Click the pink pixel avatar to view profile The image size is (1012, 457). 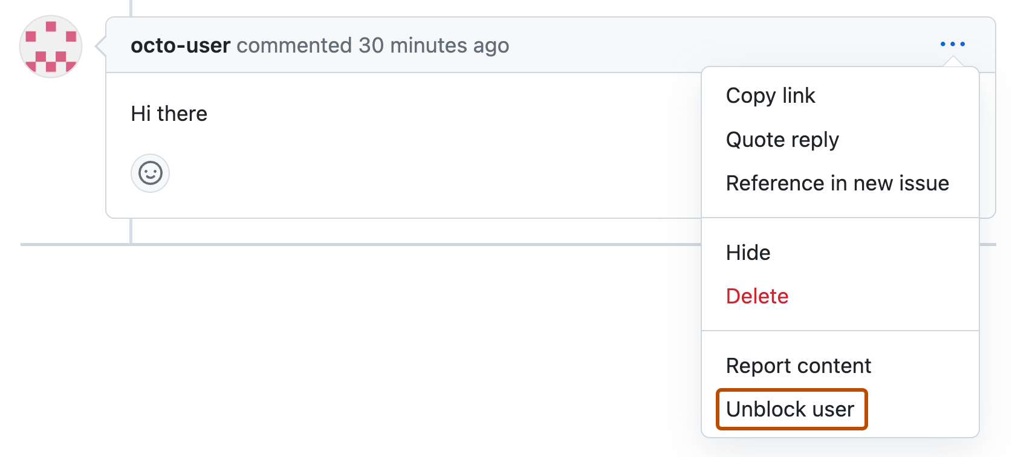click(x=51, y=47)
